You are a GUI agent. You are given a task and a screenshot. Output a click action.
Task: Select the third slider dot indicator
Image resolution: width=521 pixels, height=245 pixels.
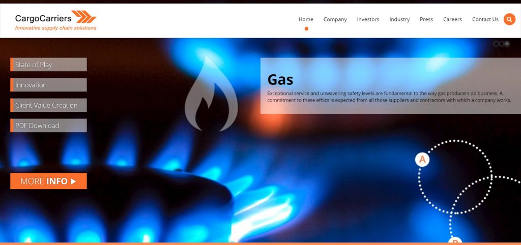(x=507, y=44)
